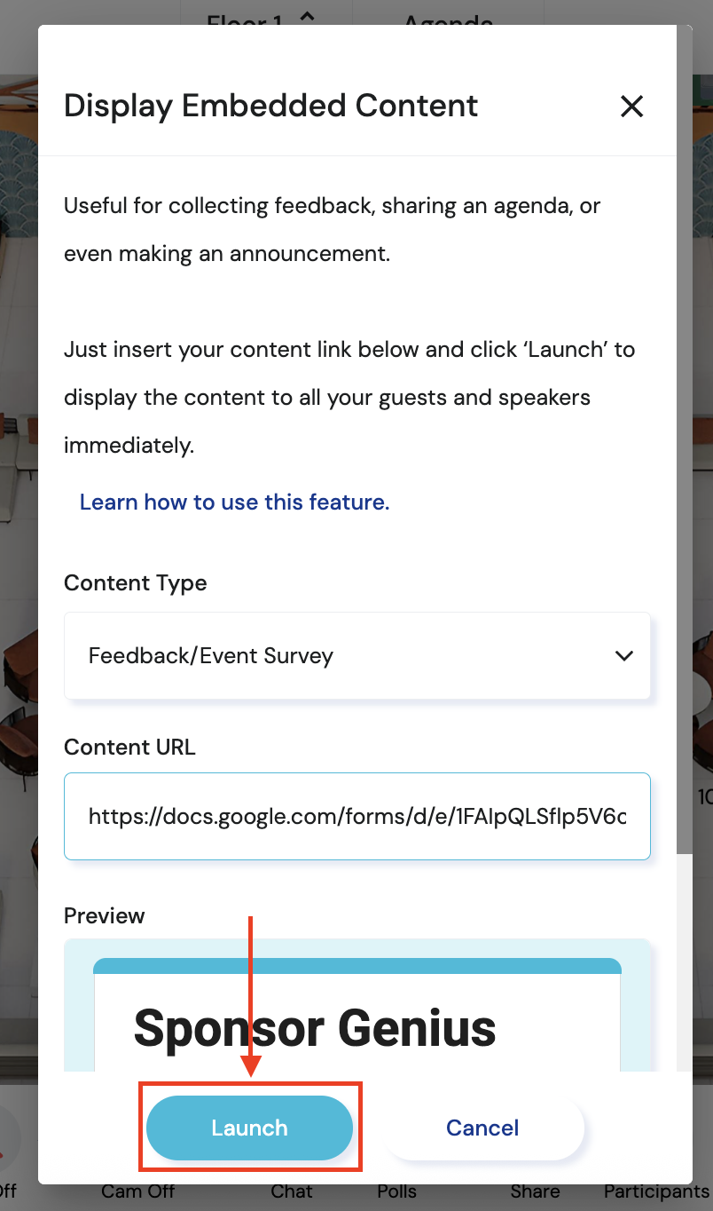Cancel the embedded content dialog
The height and width of the screenshot is (1211, 713).
482,1128
